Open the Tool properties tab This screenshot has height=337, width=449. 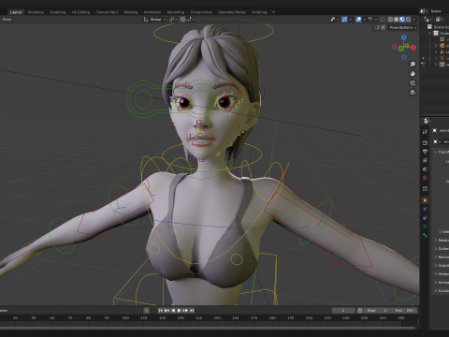point(425,132)
